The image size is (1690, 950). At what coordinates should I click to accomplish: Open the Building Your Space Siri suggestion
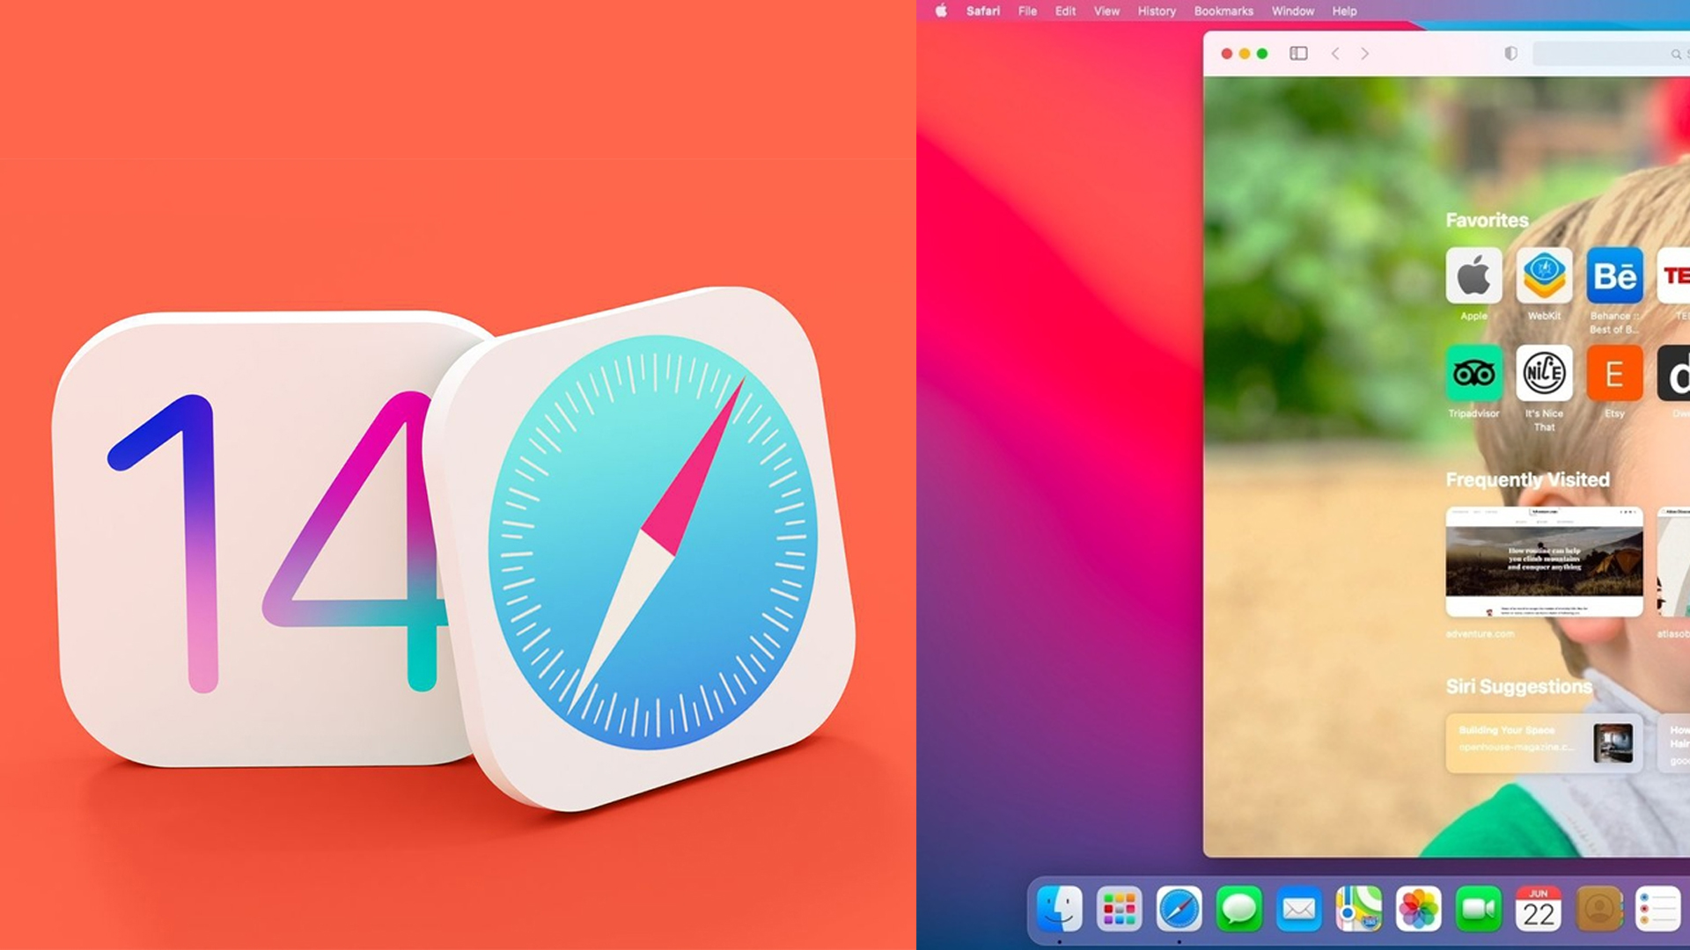(x=1544, y=743)
